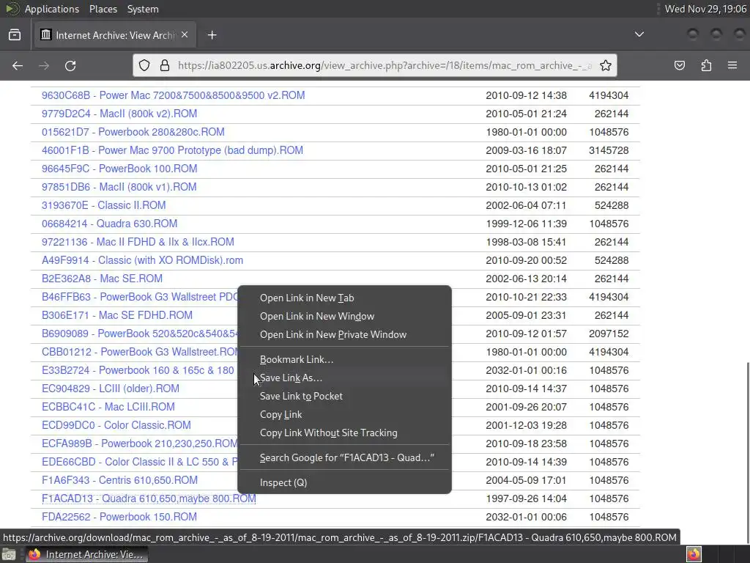Click date 1997-09-26 14:04
This screenshot has height=563, width=750.
(526, 498)
